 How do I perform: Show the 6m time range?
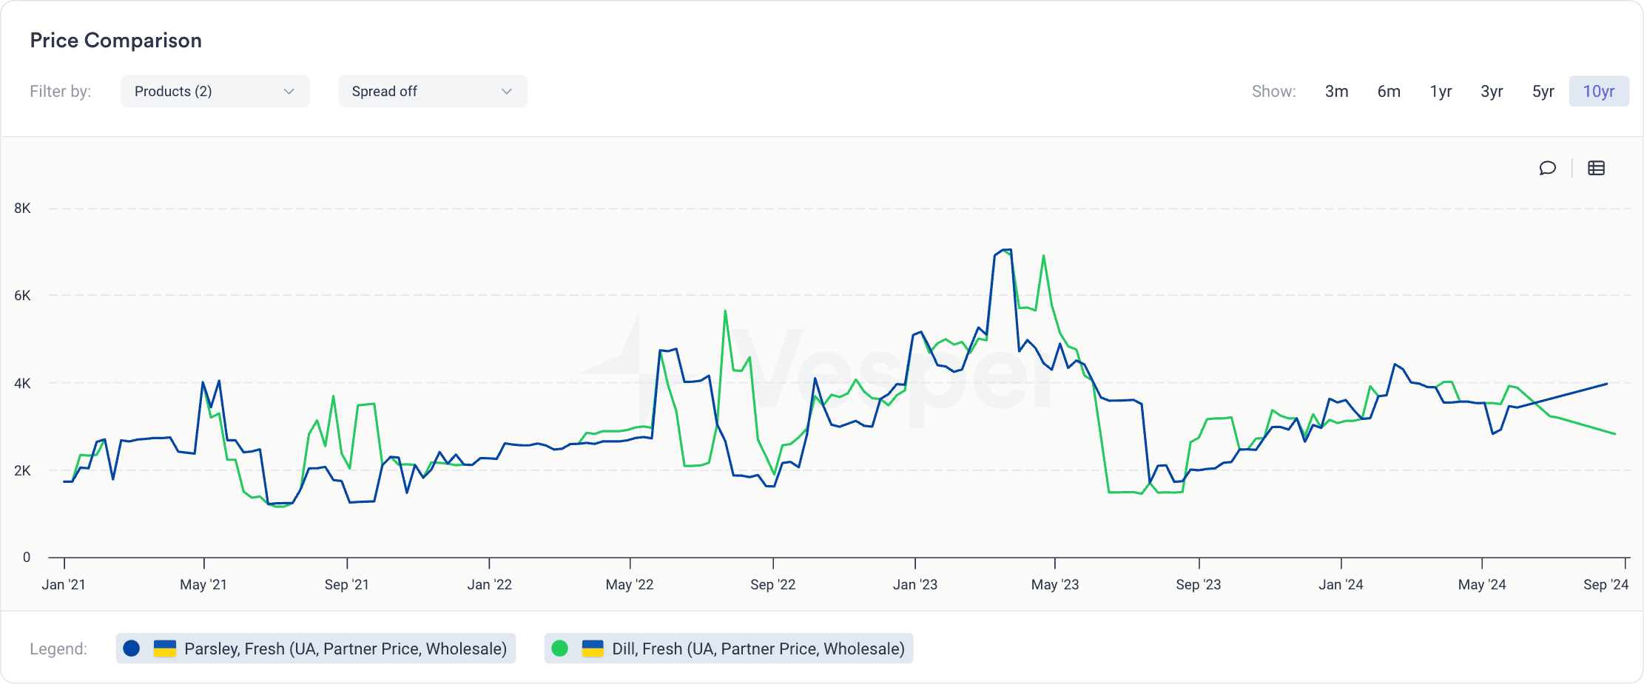(1389, 91)
